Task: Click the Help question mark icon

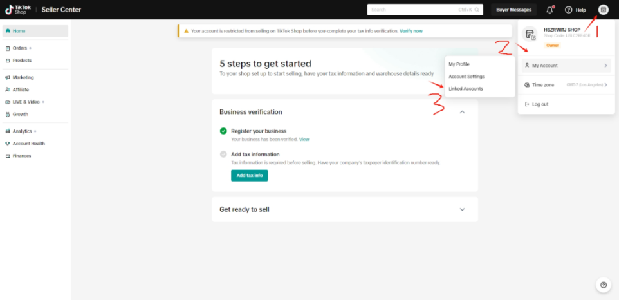Action: 568,10
